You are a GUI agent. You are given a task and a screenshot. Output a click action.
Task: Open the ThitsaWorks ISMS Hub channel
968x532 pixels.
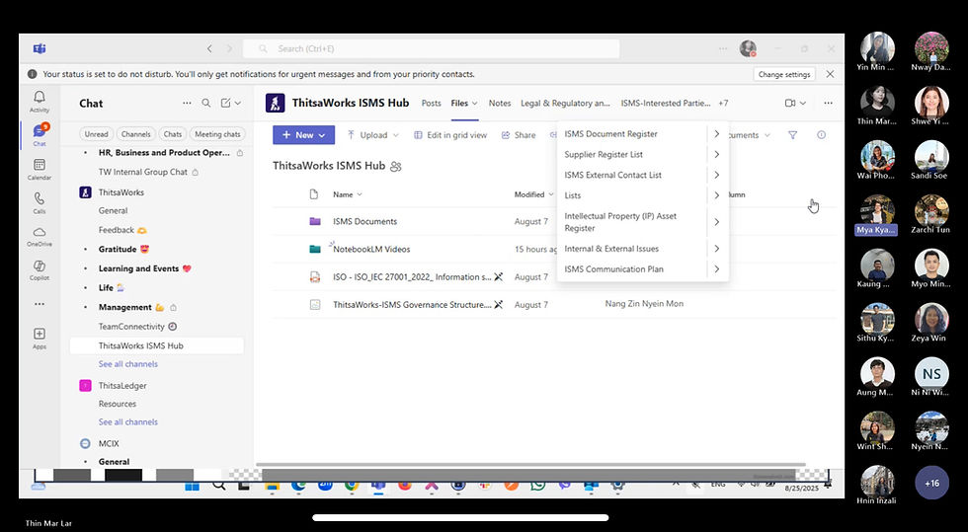coord(157,345)
